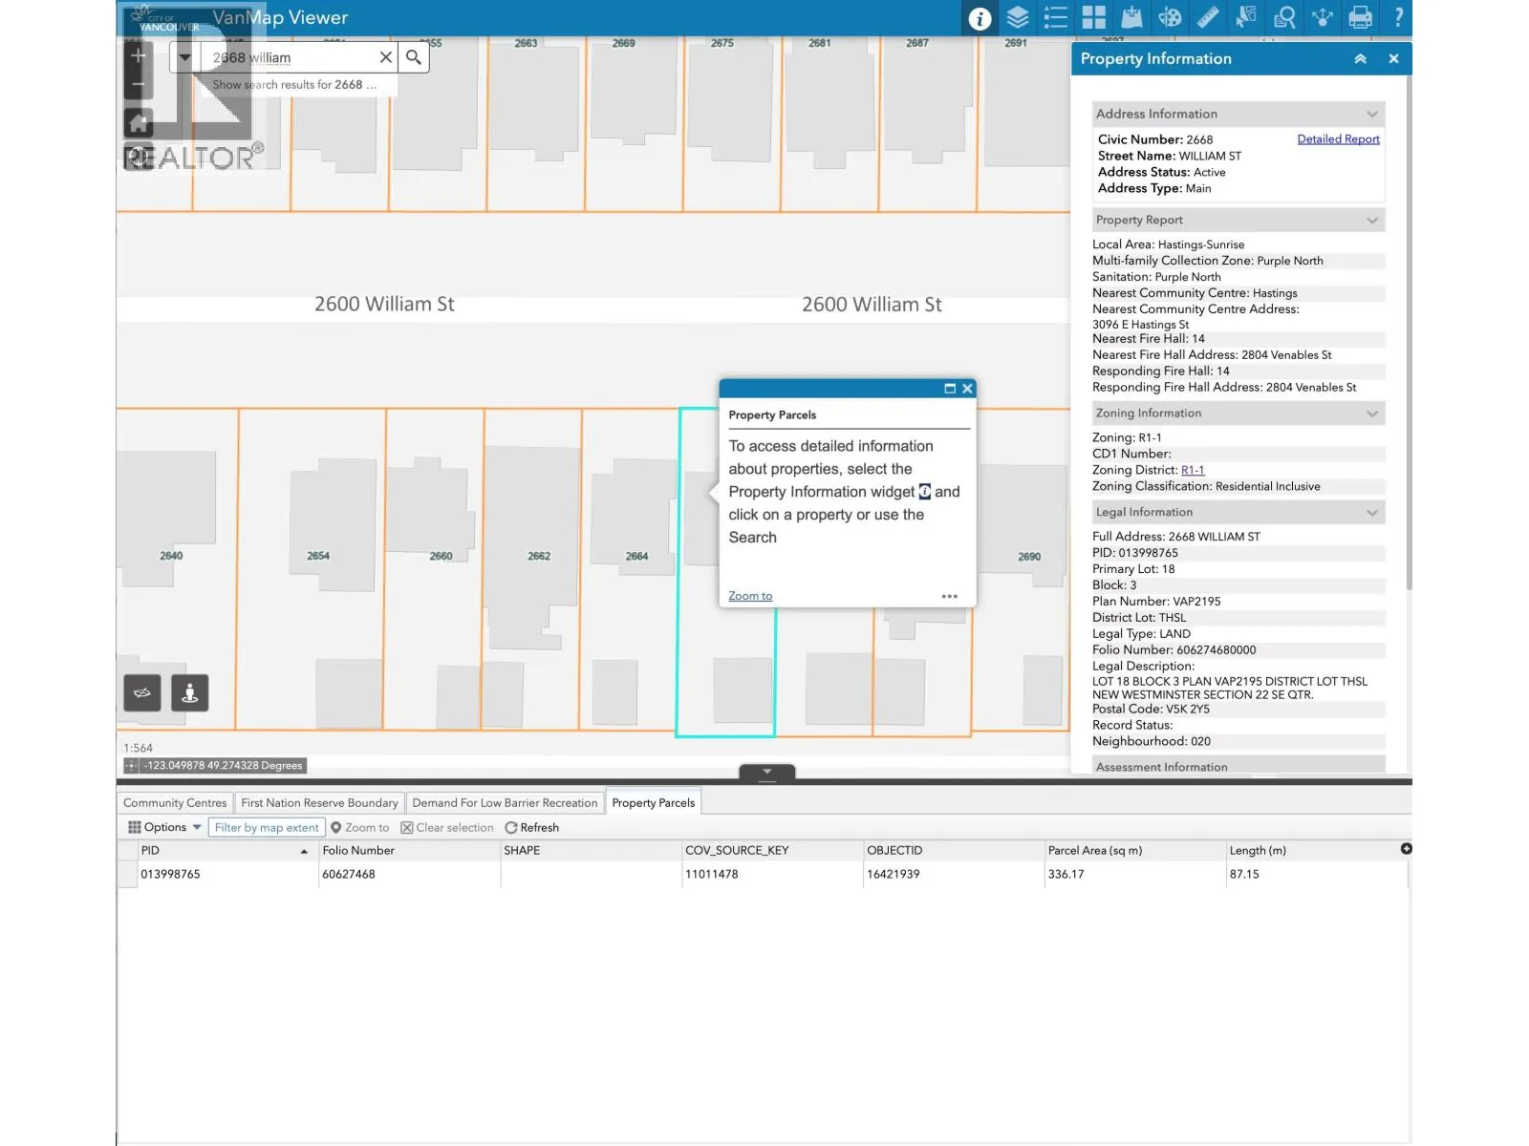This screenshot has width=1529, height=1146.
Task: Toggle the Property Information widget icon
Action: coord(980,18)
